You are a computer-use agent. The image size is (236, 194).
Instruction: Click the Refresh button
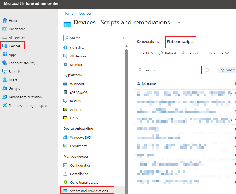point(168,53)
